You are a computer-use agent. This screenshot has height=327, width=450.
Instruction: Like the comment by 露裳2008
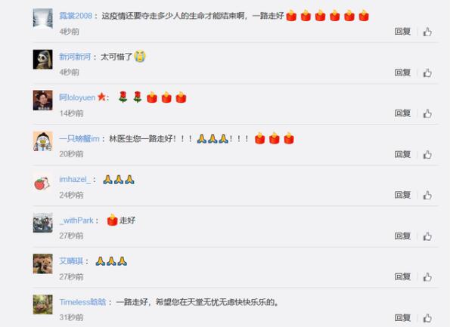coord(427,32)
